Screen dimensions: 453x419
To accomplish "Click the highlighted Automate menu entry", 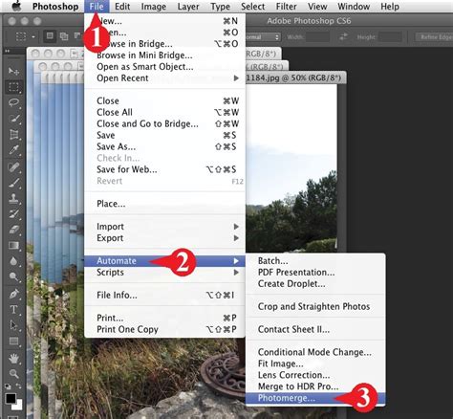I will 164,261.
